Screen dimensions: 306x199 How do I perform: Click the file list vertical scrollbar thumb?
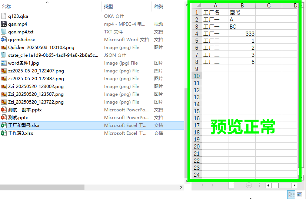click(186, 133)
